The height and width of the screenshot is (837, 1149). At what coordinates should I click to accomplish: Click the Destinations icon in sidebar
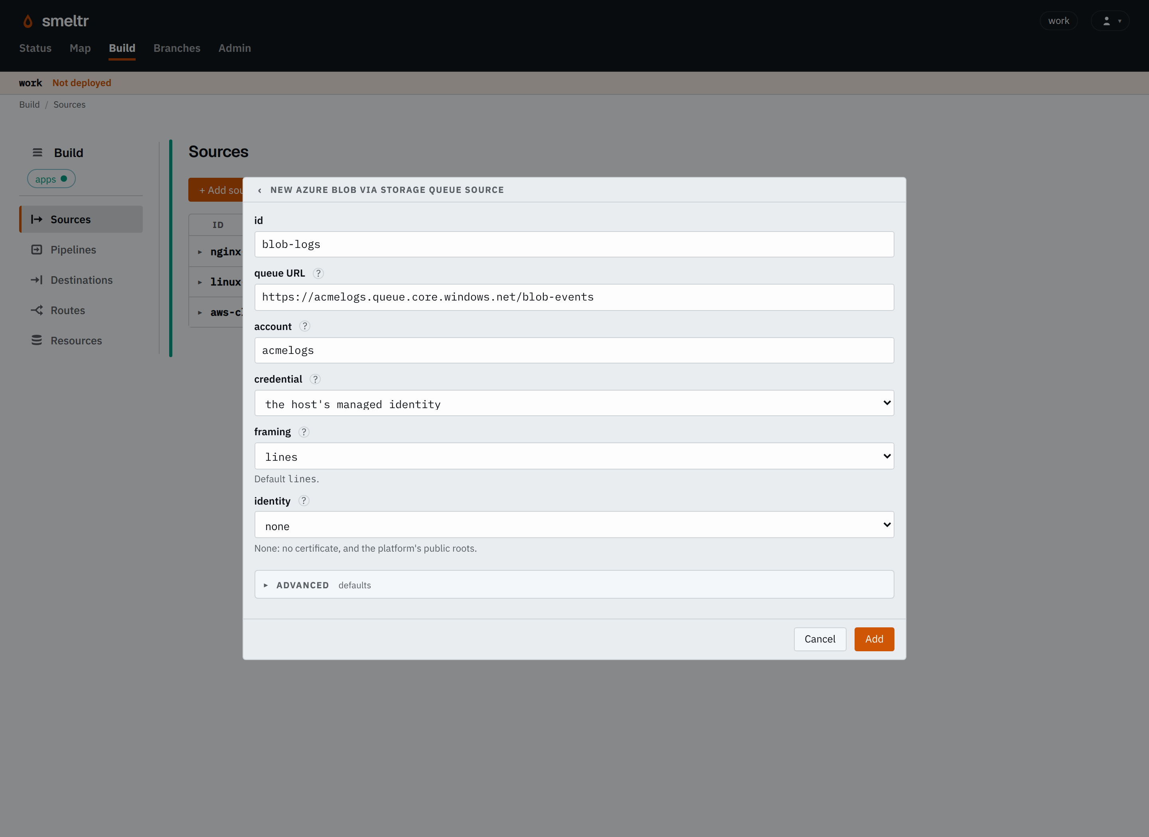pyautogui.click(x=37, y=280)
